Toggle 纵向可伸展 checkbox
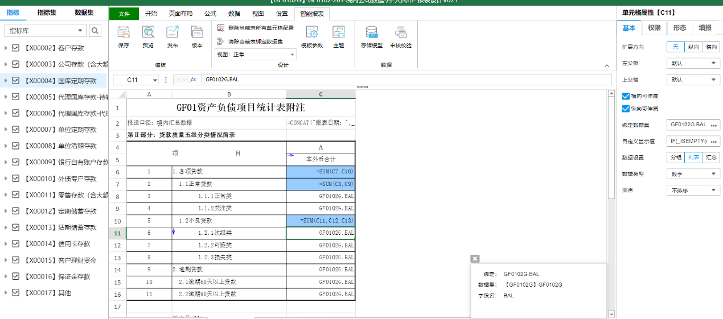Screen dimensions: 723x319 pos(626,109)
